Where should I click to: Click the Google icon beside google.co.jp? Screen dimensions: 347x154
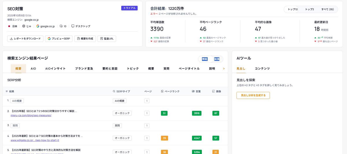pyautogui.click(x=38, y=26)
